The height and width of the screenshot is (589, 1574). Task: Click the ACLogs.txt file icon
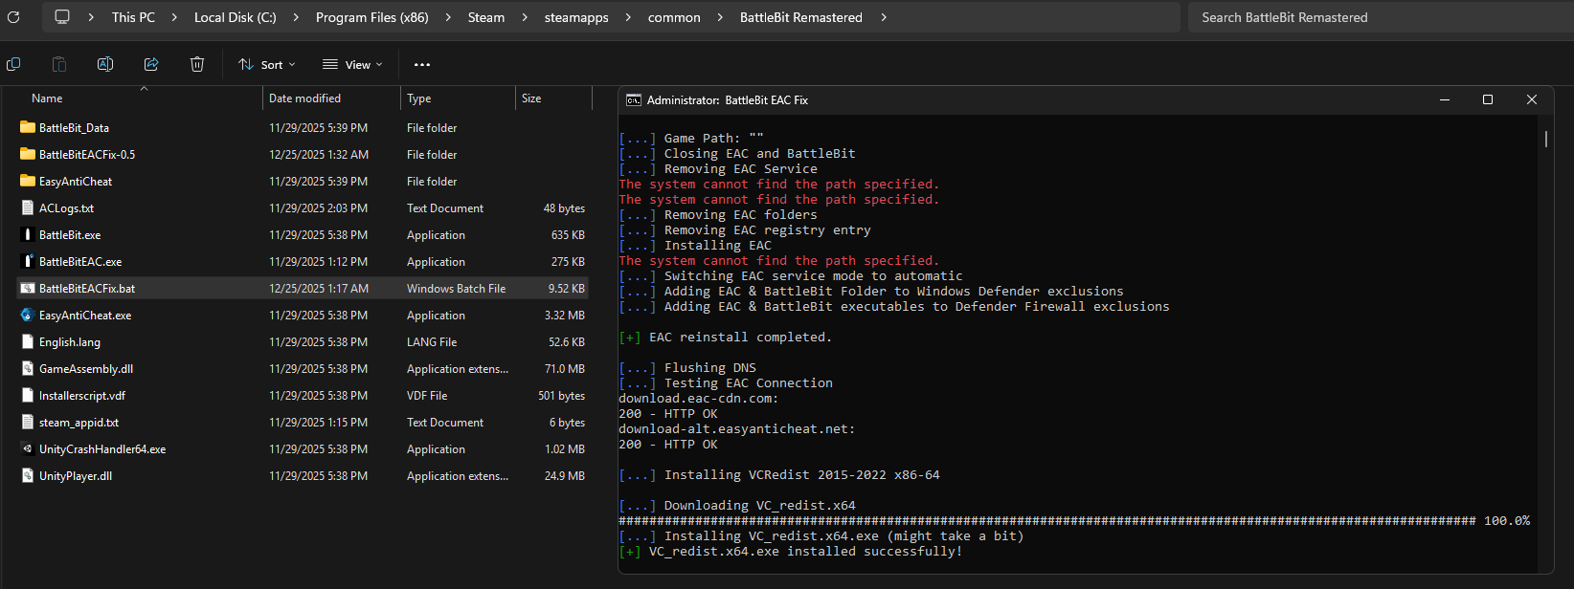point(28,207)
